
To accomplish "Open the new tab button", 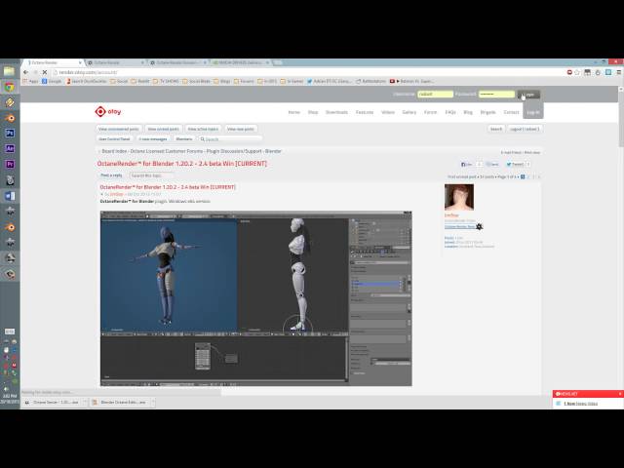I will (278, 62).
